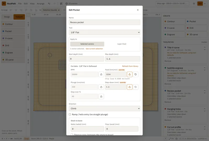This screenshot has width=209, height=141.
Task: Click the Max depth field showing 1.6
Action: [x=123, y=59]
